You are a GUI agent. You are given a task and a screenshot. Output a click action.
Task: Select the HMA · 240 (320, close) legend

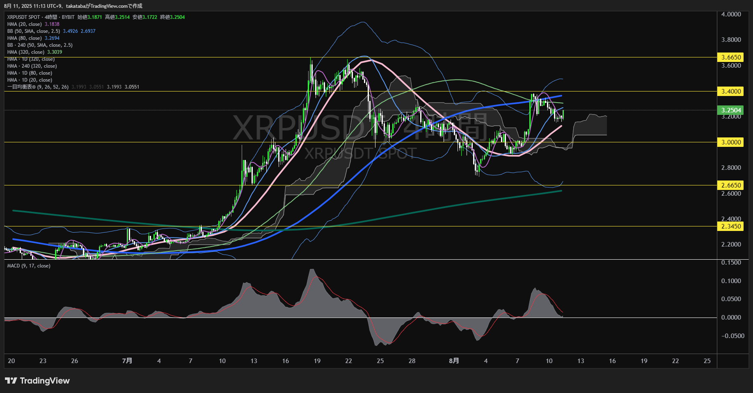pyautogui.click(x=32, y=66)
